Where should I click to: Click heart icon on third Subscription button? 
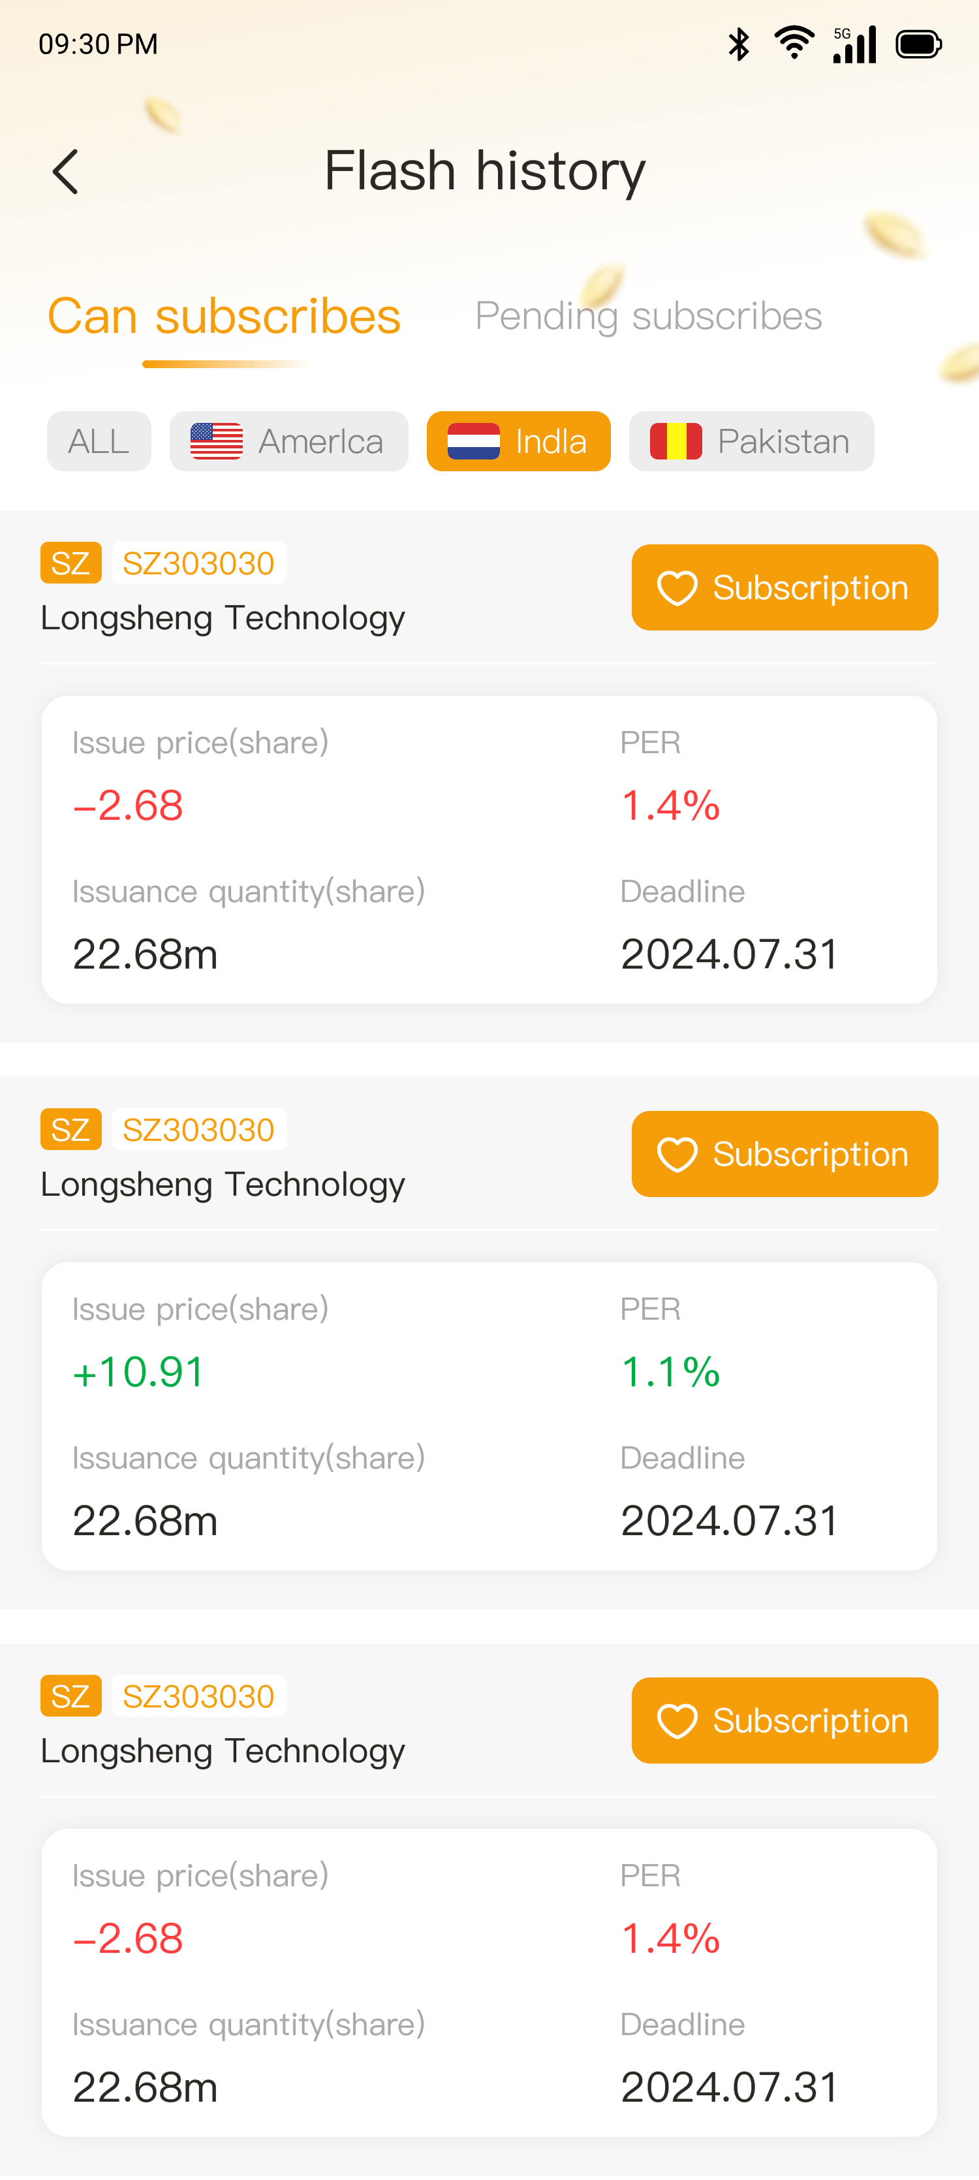pyautogui.click(x=677, y=1721)
